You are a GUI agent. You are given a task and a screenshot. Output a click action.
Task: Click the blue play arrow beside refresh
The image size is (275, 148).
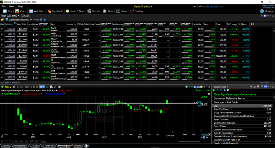(45, 20)
